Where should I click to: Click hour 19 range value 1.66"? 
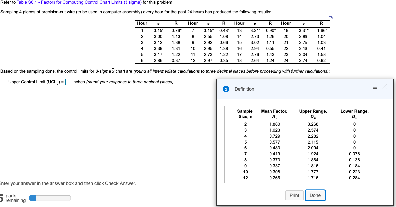(322, 30)
